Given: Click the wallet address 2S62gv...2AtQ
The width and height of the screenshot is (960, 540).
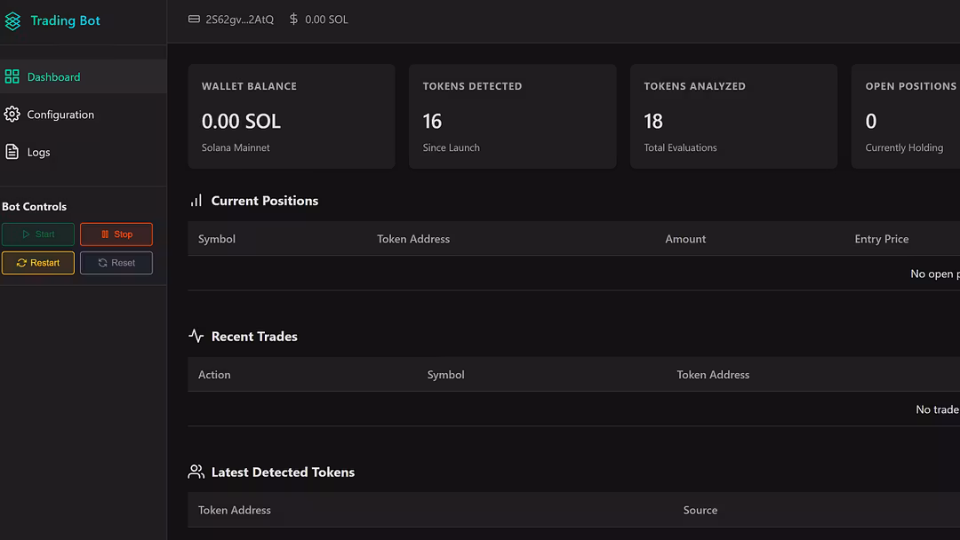Looking at the screenshot, I should click(239, 20).
